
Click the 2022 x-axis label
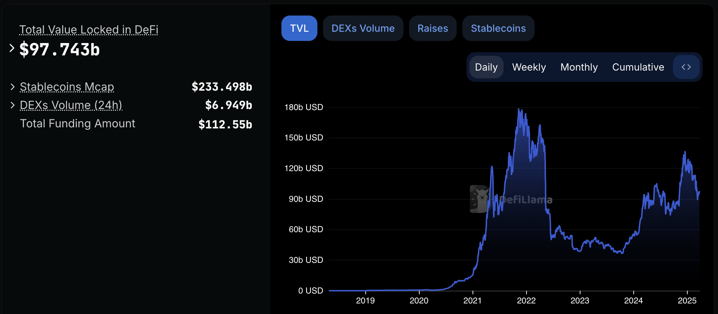[526, 301]
